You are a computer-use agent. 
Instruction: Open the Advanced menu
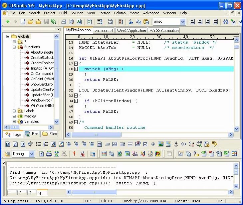pyautogui.click(x=151, y=13)
